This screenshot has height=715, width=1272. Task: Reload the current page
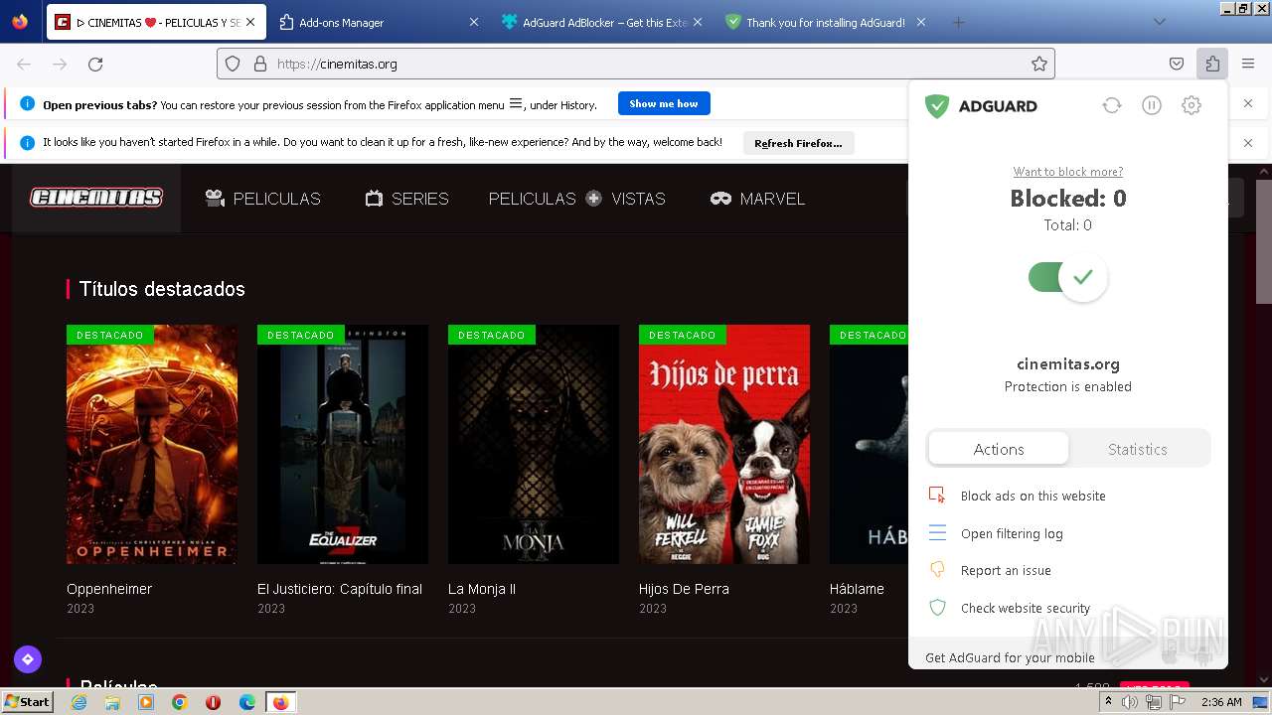point(95,64)
